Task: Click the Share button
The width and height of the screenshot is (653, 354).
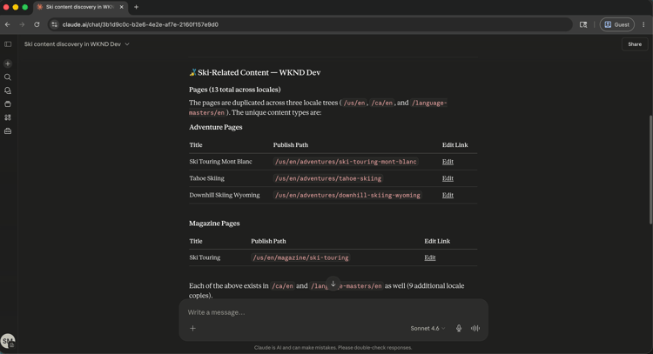Action: (x=635, y=44)
